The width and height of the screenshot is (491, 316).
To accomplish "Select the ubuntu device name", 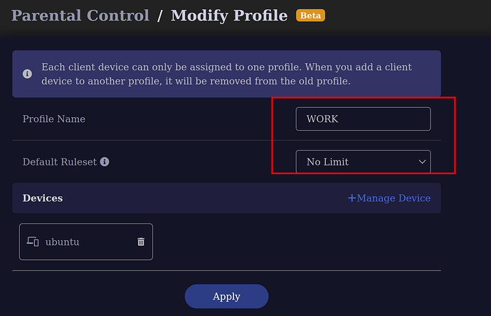I will click(x=63, y=242).
